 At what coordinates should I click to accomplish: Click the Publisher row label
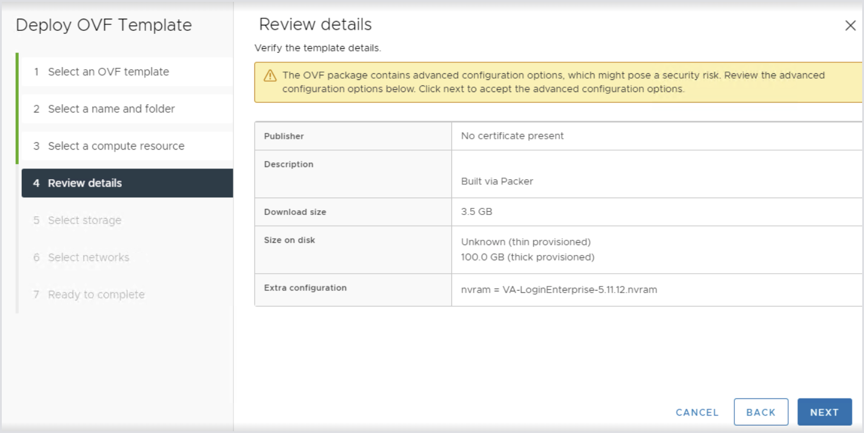pyautogui.click(x=284, y=136)
